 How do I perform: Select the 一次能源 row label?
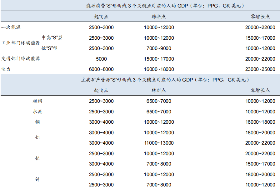tap(11, 27)
